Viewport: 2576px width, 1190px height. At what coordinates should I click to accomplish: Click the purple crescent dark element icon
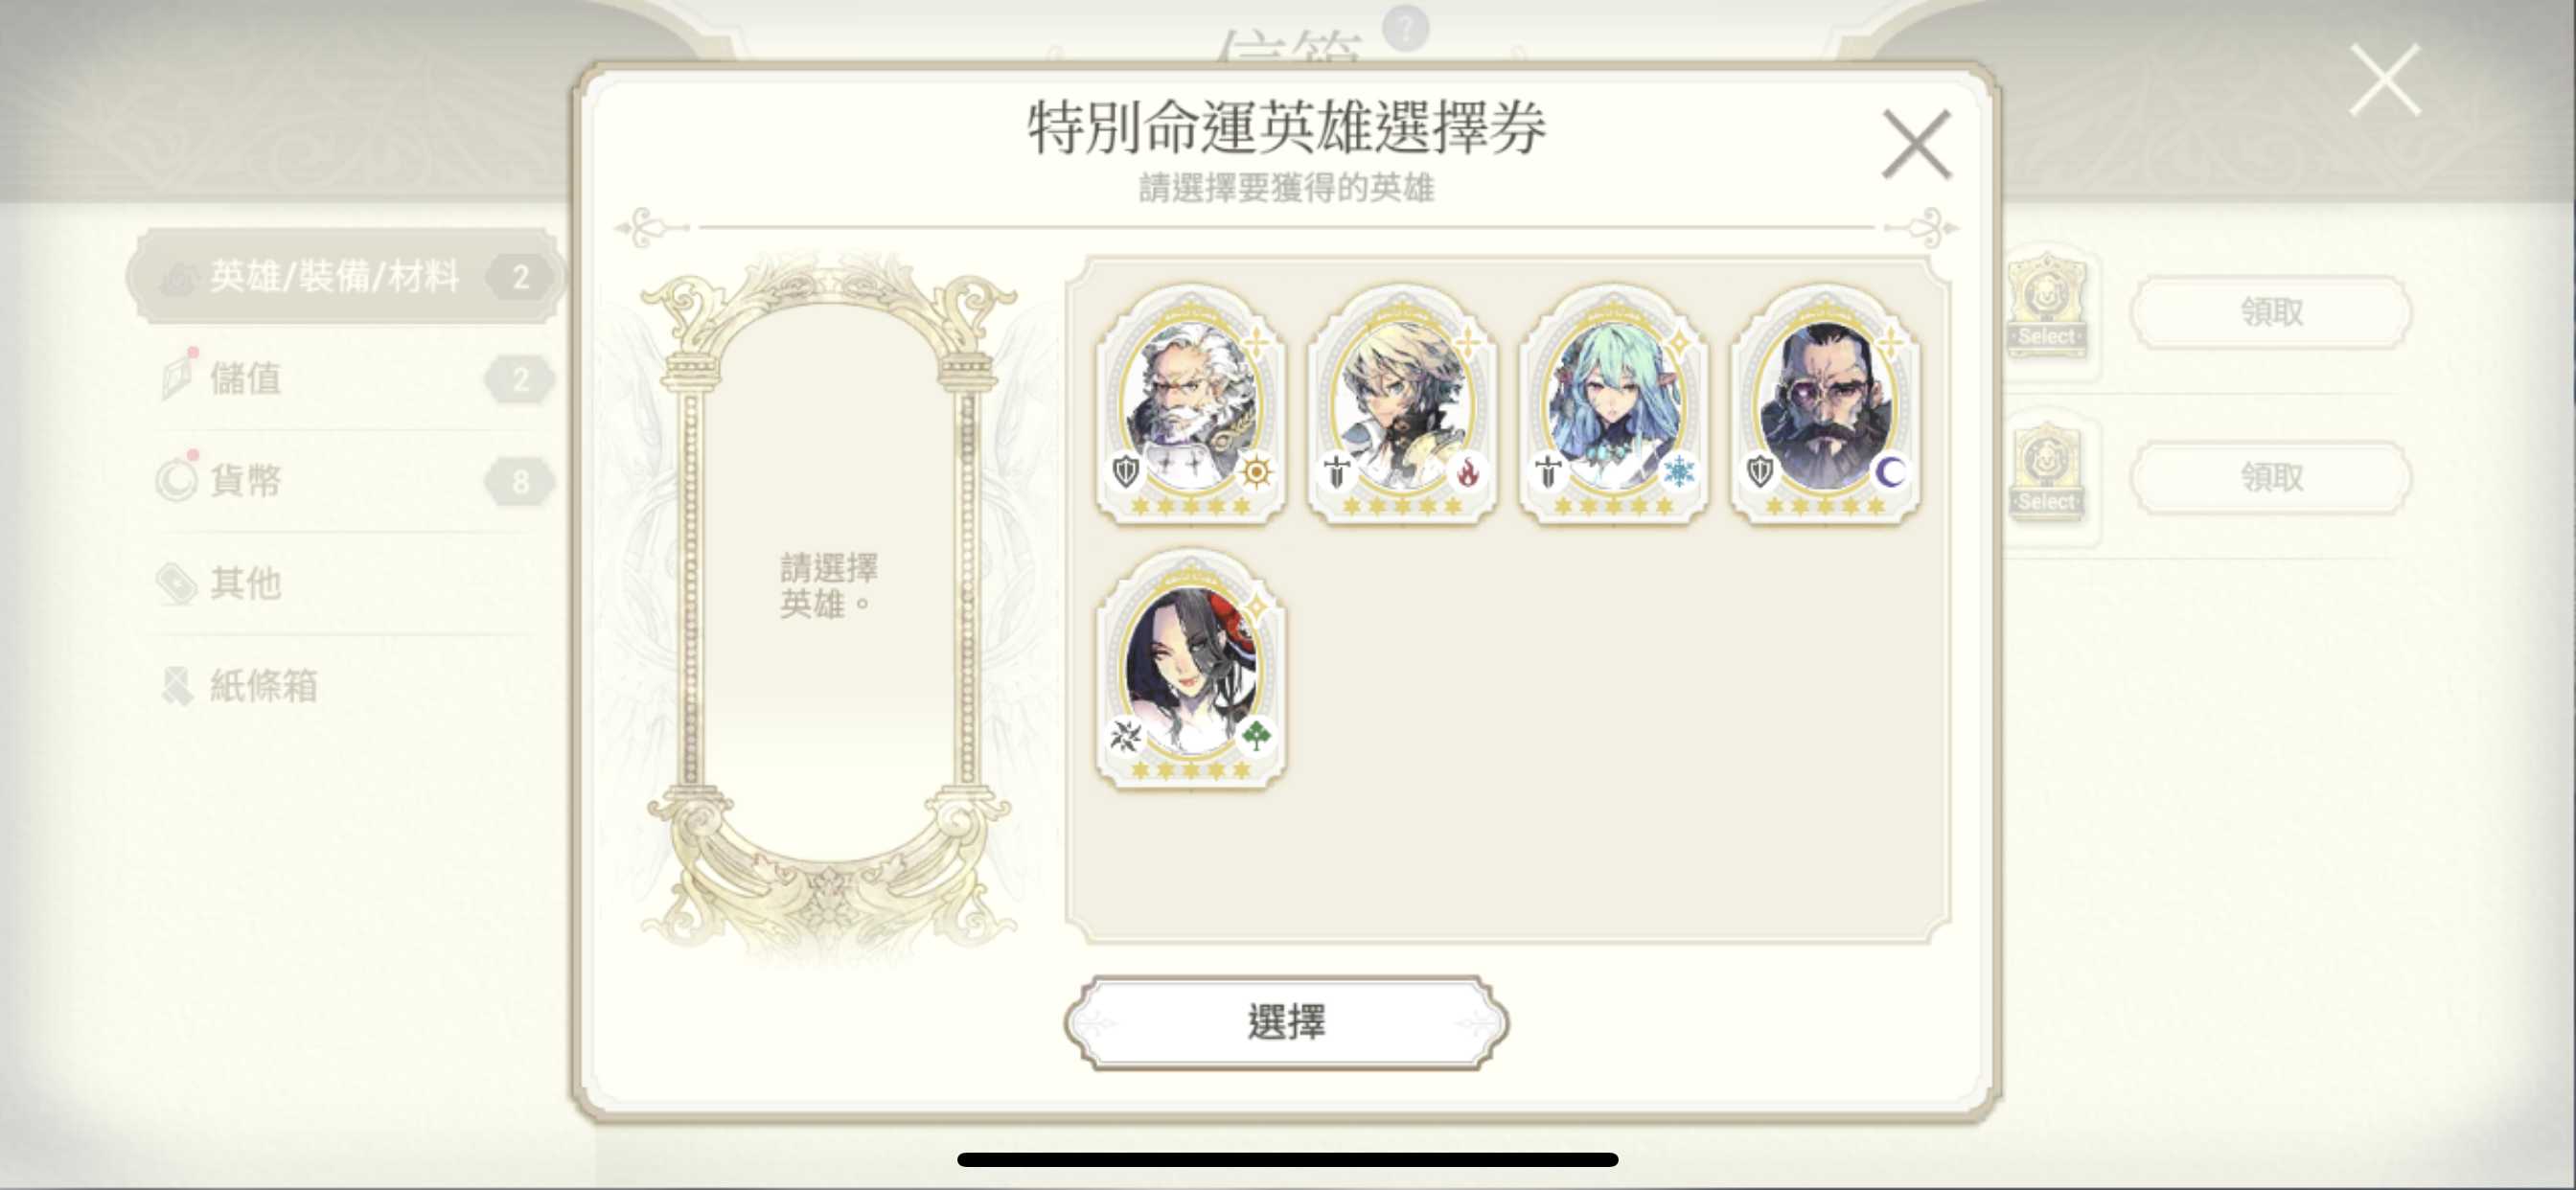click(1890, 472)
